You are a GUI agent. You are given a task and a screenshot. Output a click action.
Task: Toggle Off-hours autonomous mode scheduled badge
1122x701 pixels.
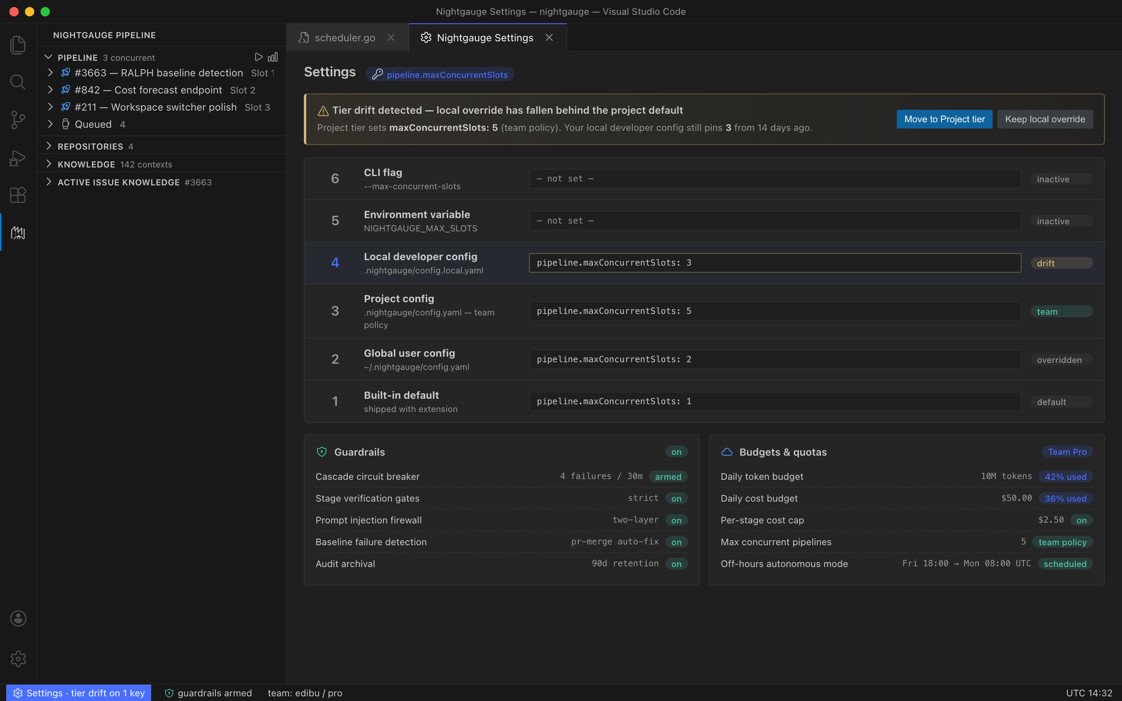pos(1065,564)
